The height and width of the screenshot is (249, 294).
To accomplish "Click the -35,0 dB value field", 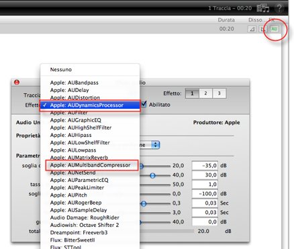I will (205, 166).
